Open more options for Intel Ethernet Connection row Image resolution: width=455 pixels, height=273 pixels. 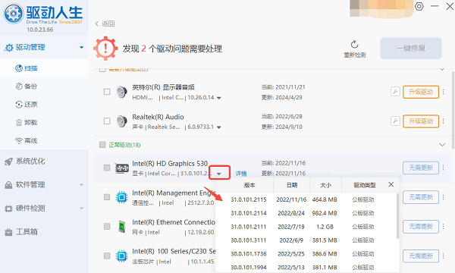[x=443, y=226]
